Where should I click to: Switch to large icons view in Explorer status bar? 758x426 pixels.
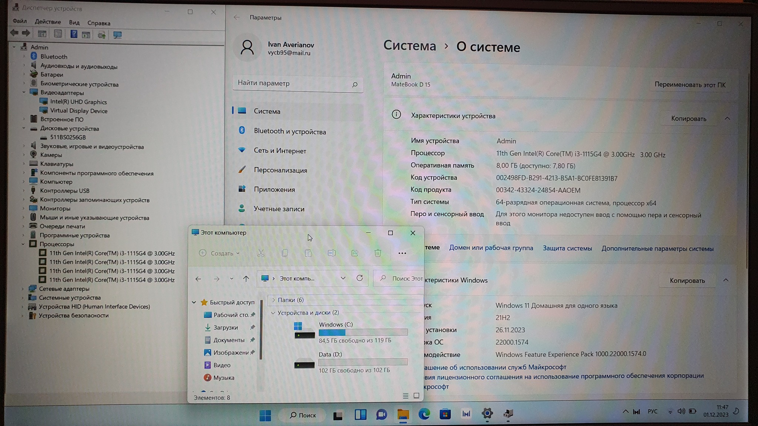point(416,396)
